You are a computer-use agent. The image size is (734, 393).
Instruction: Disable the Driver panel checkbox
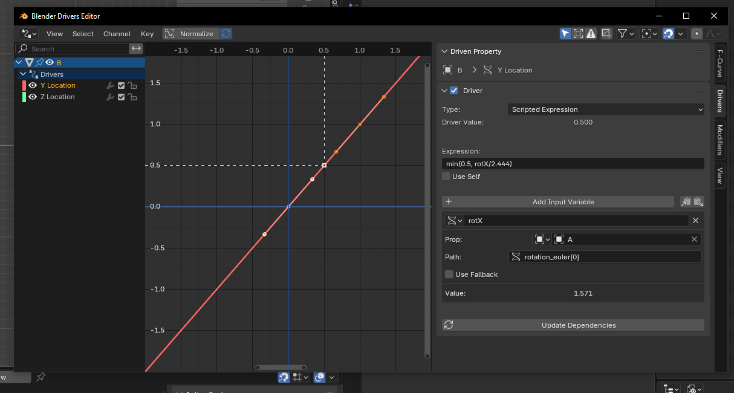(x=455, y=91)
